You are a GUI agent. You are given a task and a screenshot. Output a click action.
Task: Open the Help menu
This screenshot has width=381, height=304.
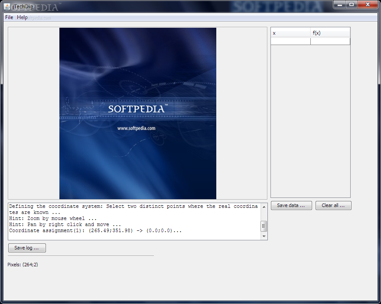22,17
